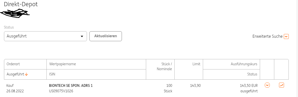Screen dimensions: 298x97
Task: Click the Status column header in table
Action: 253,74
